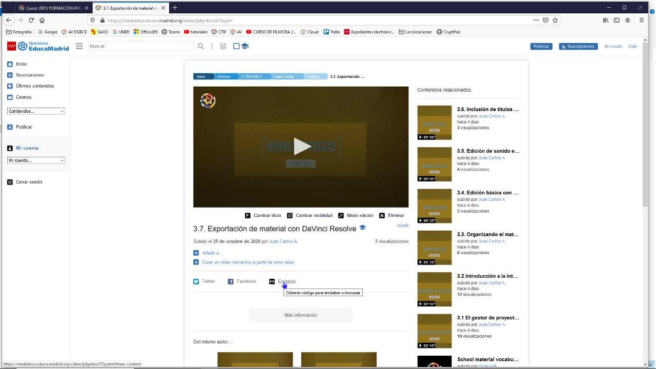Image resolution: width=656 pixels, height=369 pixels.
Task: Share video via Facebook icon
Action: tap(231, 281)
